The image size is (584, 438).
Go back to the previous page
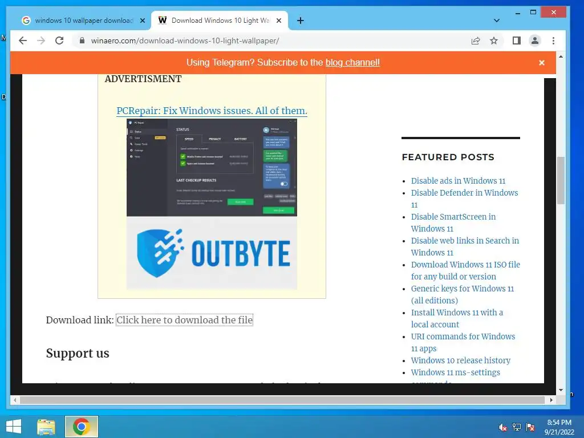pos(23,40)
